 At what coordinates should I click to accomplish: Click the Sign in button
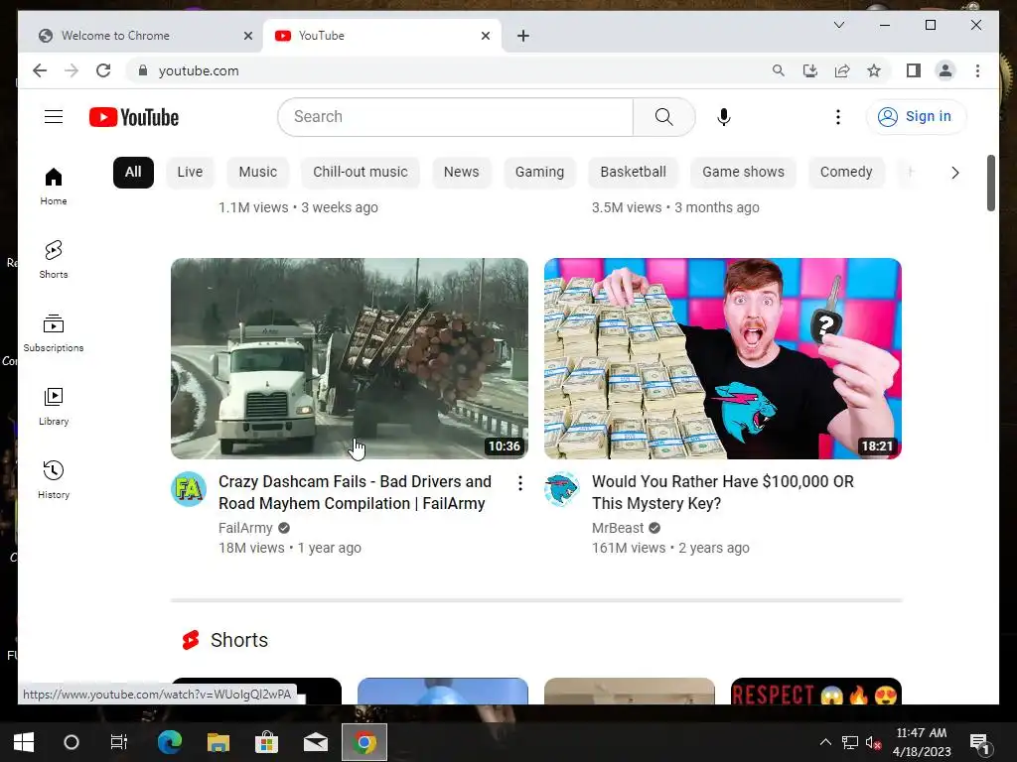coord(915,117)
